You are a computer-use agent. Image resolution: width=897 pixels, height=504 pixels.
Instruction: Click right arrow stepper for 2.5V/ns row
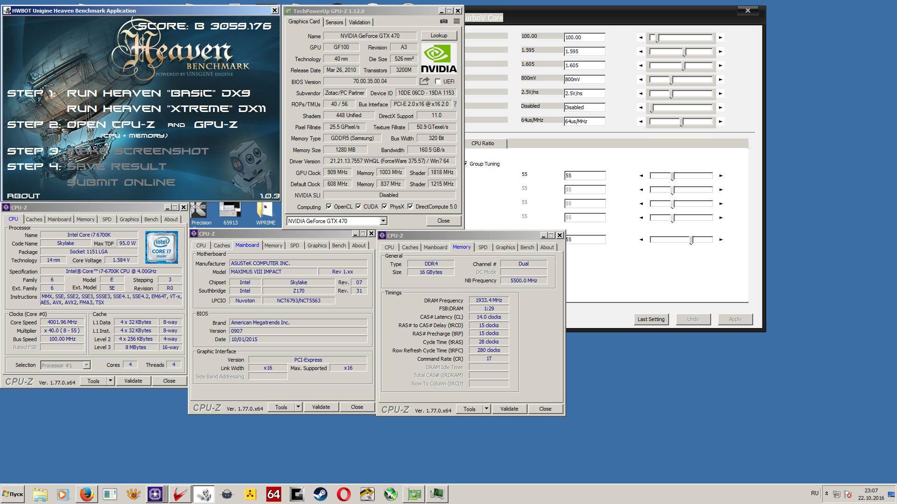click(x=720, y=93)
